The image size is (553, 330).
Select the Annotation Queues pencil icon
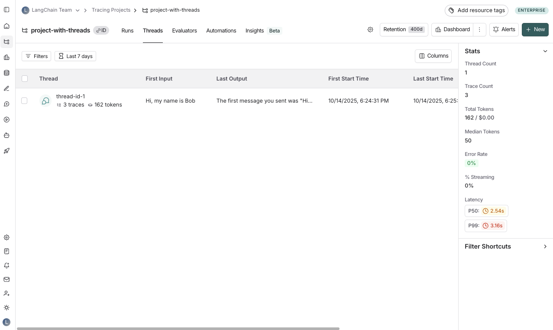pos(6,88)
